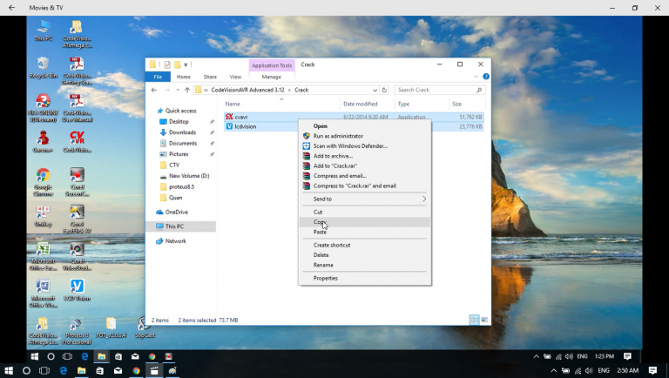669x378 pixels.
Task: Expand the Send to submenu
Action: 366,199
